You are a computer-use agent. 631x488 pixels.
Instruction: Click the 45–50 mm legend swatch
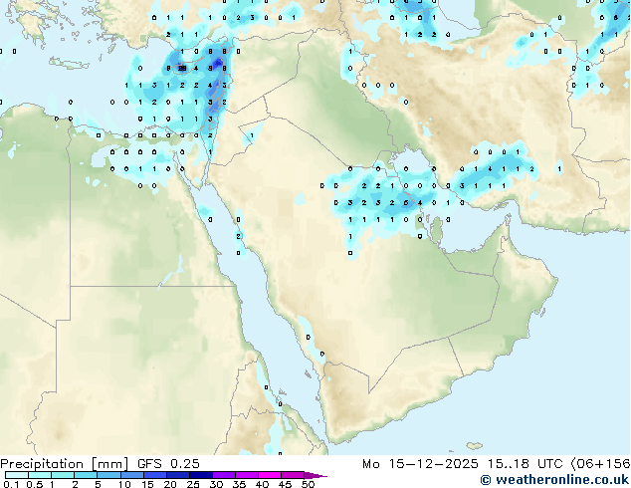click(293, 475)
